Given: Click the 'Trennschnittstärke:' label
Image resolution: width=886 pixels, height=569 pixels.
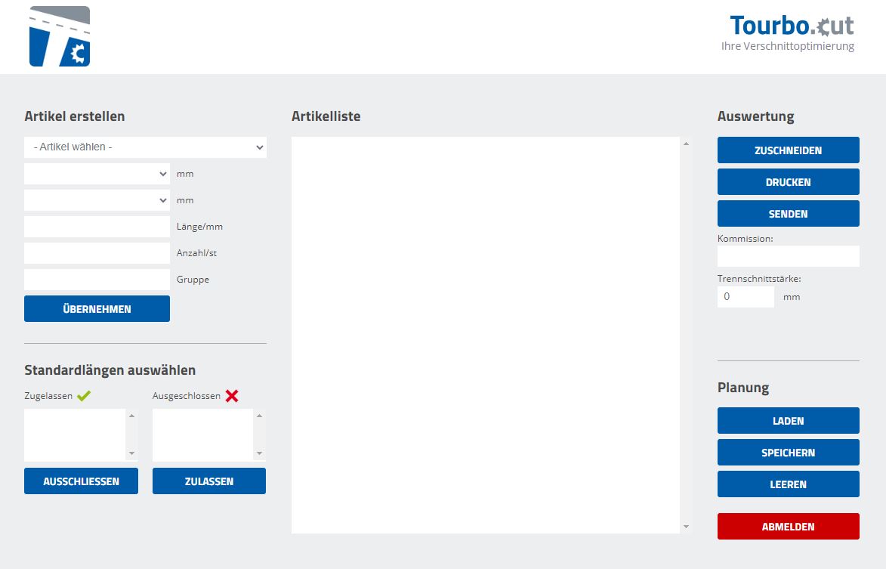Looking at the screenshot, I should [x=759, y=279].
